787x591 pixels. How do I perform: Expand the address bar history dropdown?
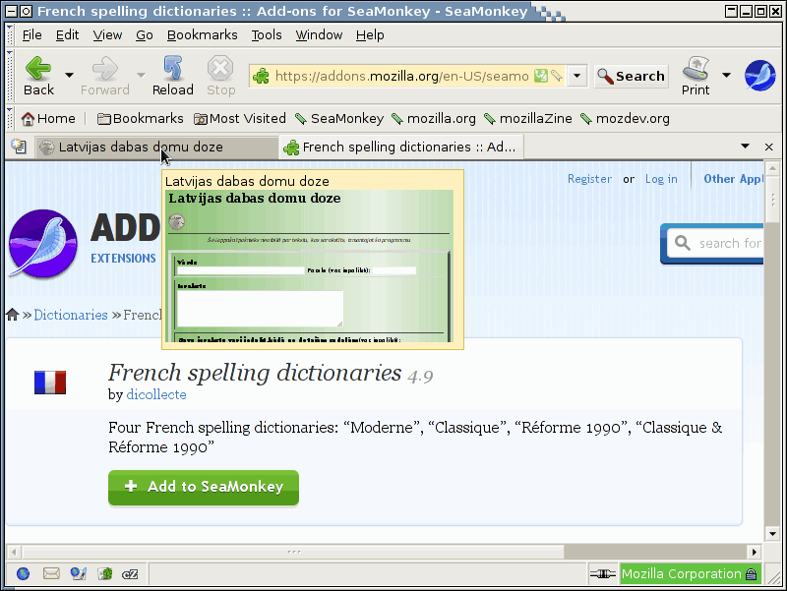coord(577,76)
